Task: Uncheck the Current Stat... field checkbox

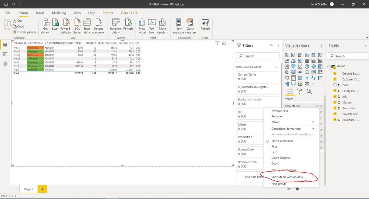Action: (335, 73)
